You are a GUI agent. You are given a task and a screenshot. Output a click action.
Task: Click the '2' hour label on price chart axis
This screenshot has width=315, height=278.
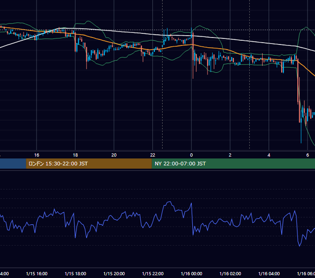click(x=230, y=155)
